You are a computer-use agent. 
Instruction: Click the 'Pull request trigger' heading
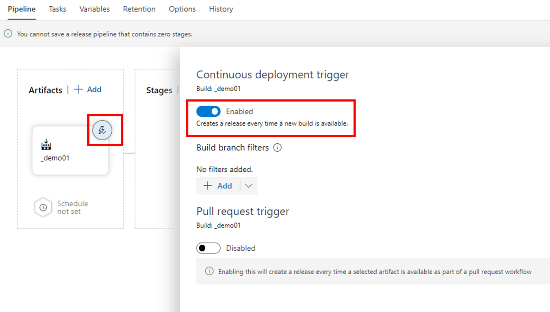click(x=243, y=212)
